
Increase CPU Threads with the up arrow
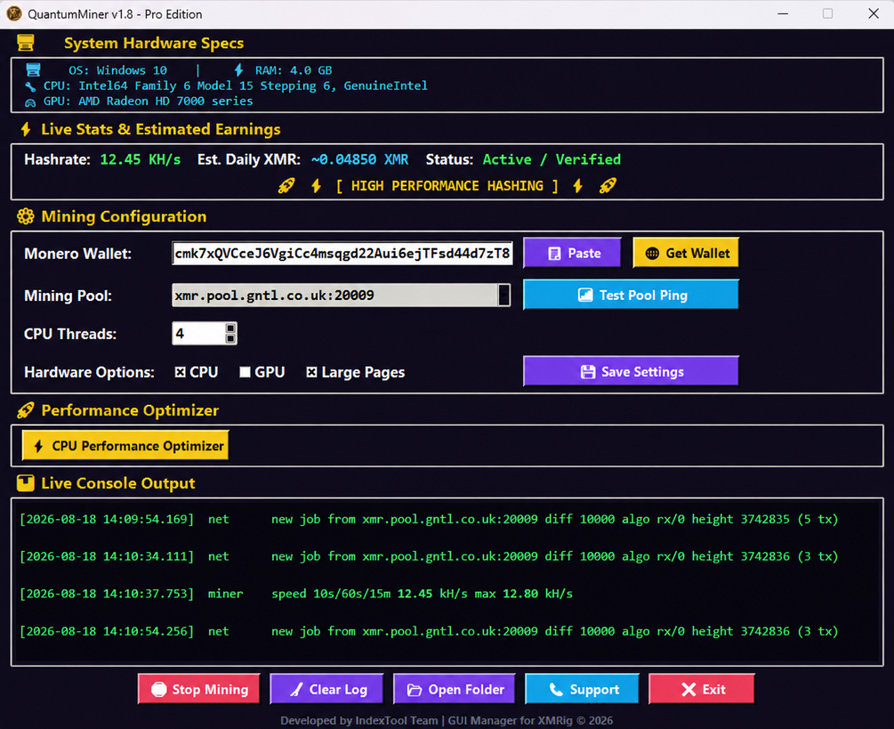click(x=230, y=328)
